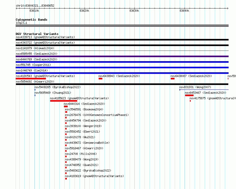Image resolution: width=236 pixels, height=189 pixels.
Task: Click the DGV Structural Variants track title
Action: point(37,34)
